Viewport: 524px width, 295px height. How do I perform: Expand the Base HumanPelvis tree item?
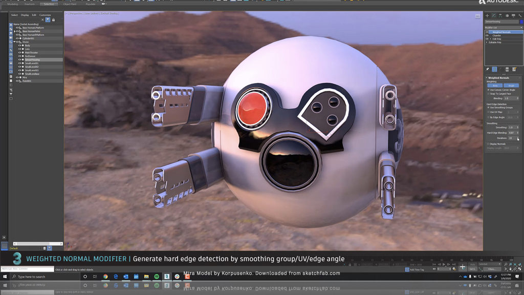14,31
